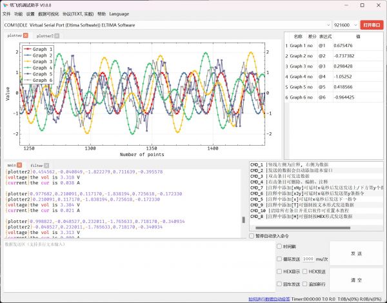Enable the 时间戳 checkbox
387x303 pixels.
(x=279, y=246)
